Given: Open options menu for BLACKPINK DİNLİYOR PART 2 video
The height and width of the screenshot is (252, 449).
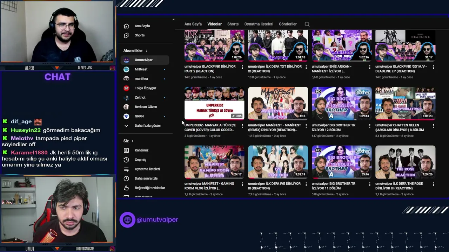Looking at the screenshot, I should [242, 67].
